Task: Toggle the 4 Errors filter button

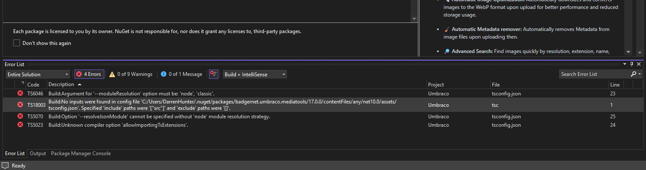Action: (89, 74)
